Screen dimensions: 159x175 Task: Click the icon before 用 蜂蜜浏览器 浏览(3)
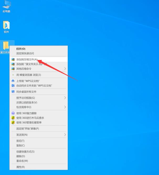point(13,75)
